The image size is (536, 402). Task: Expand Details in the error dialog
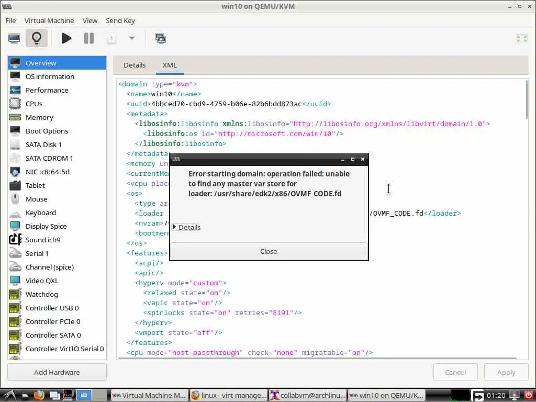point(187,227)
